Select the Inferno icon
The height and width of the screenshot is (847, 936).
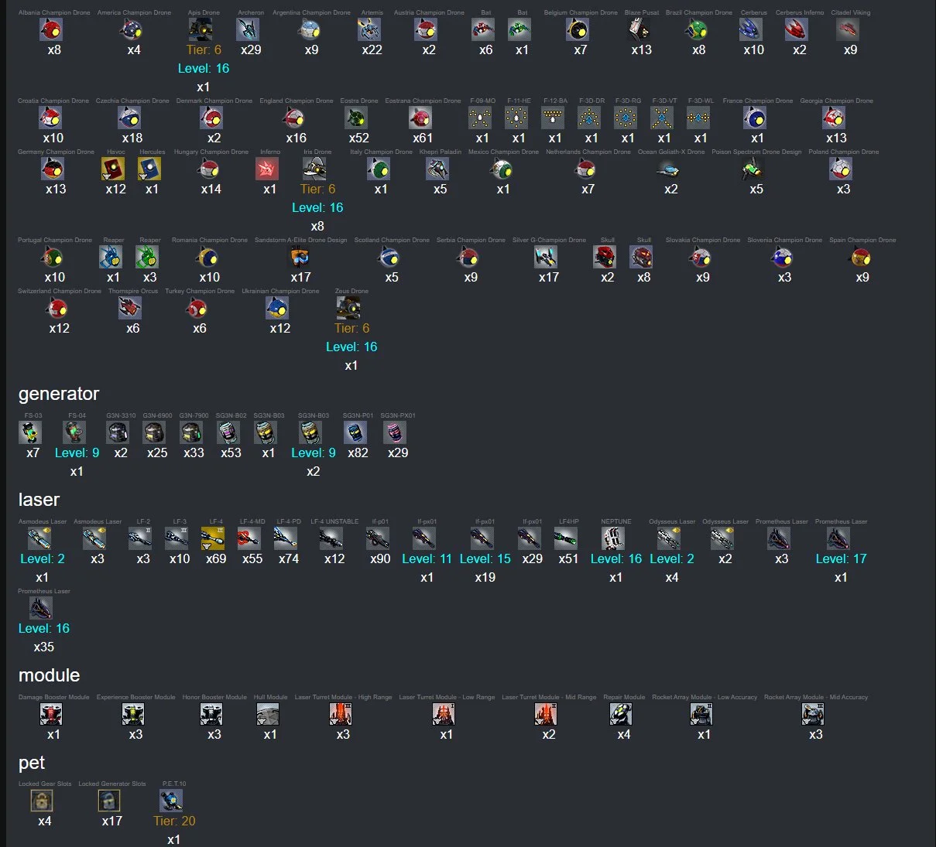[267, 169]
